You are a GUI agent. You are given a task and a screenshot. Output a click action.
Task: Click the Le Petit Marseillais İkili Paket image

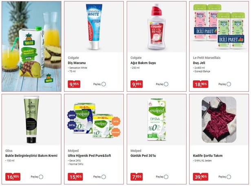(x=219, y=26)
